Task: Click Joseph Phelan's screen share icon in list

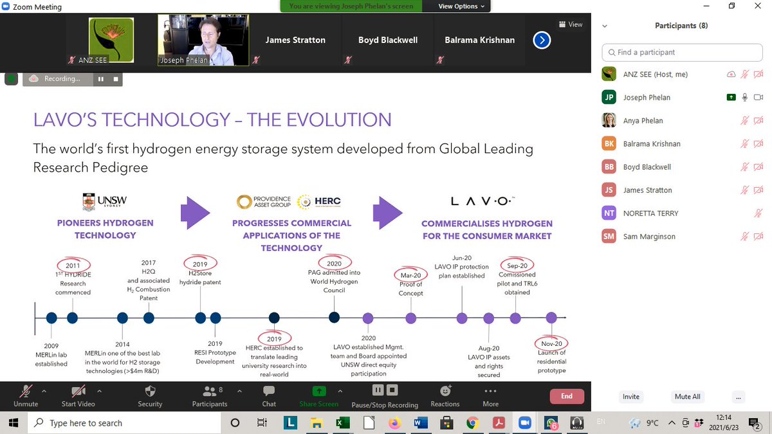Action: click(731, 97)
